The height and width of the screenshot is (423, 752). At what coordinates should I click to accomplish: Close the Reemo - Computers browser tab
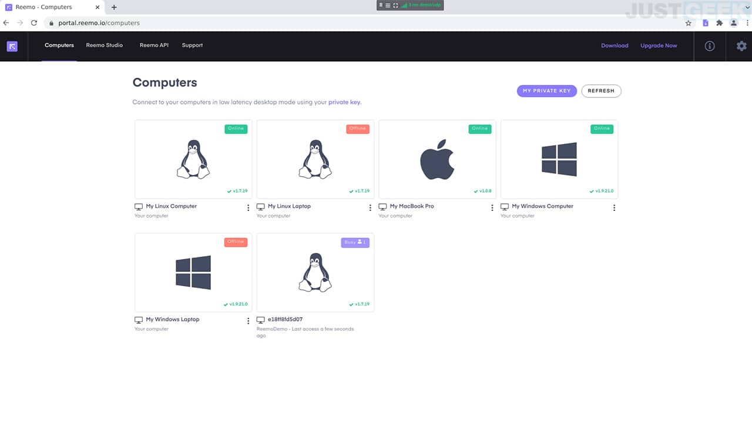tap(98, 7)
